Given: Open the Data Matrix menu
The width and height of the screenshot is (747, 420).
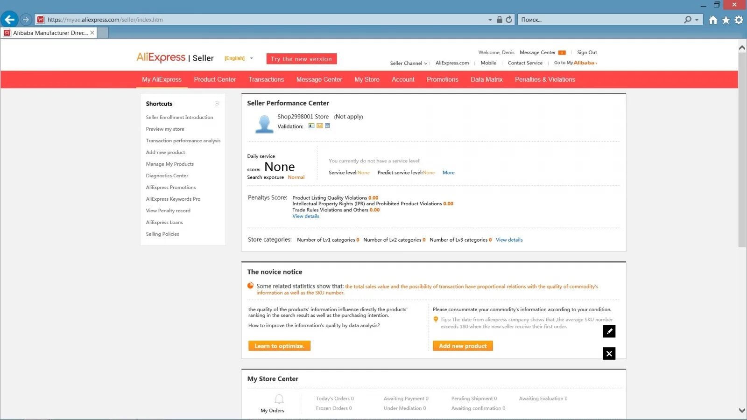Looking at the screenshot, I should point(486,79).
